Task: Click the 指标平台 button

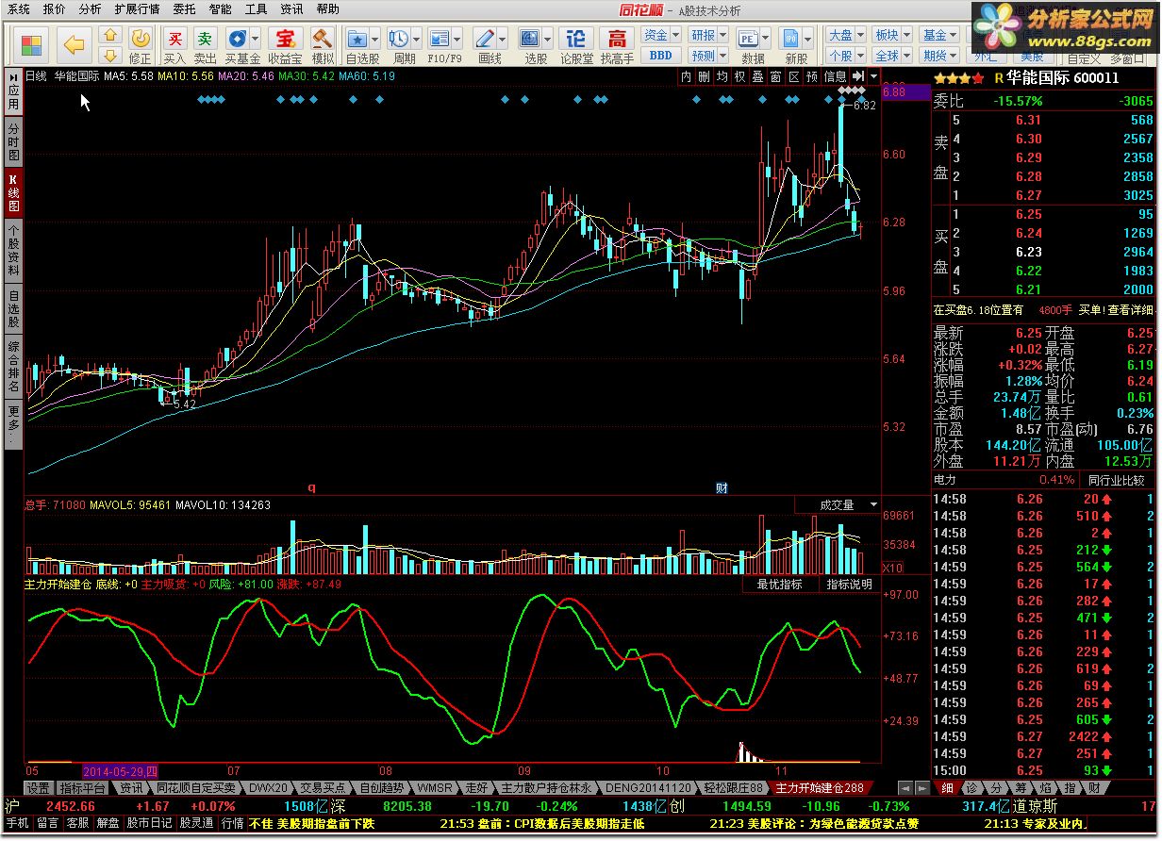Action: (83, 788)
